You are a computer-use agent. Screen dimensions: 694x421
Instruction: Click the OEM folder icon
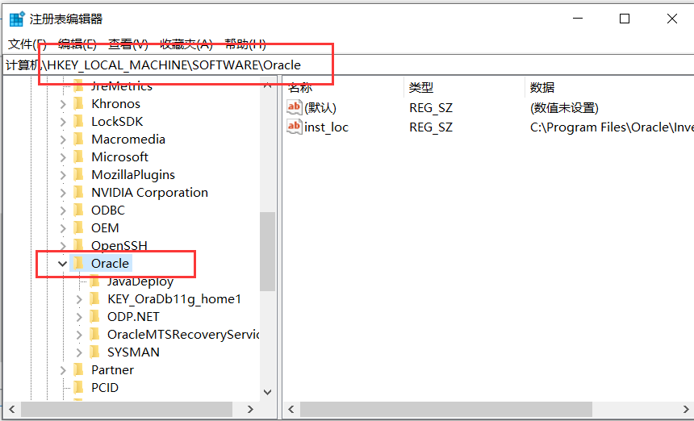[x=78, y=227]
